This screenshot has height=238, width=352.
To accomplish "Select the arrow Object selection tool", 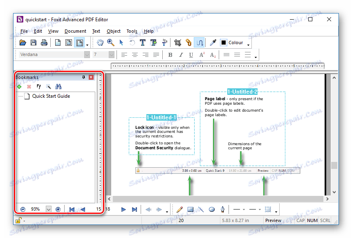I will click(x=121, y=43).
